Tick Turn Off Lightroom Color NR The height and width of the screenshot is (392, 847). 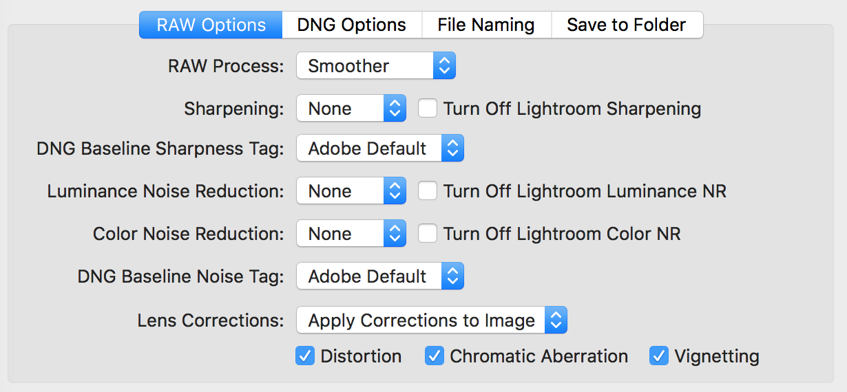tap(428, 233)
